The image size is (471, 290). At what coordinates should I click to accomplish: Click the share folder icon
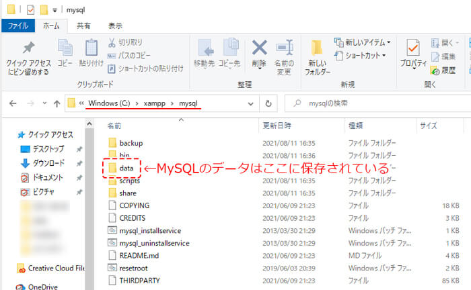(x=112, y=193)
